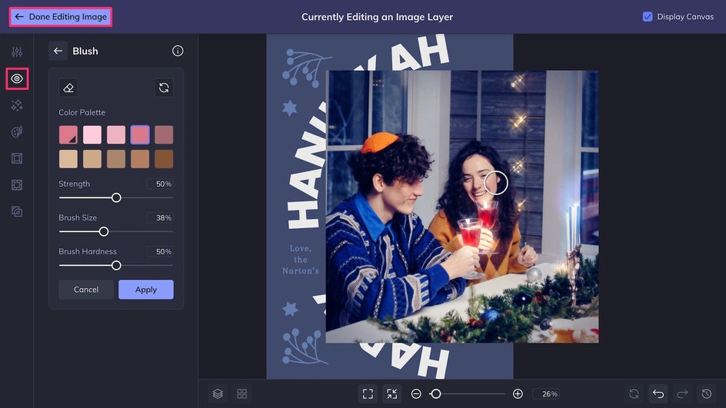This screenshot has height=408, width=726.
Task: Click the shrink-to-fit arrows icon
Action: 391,393
